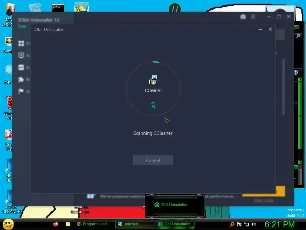Switch to Programs and... taskbar window
The height and width of the screenshot is (230, 306).
(x=94, y=224)
